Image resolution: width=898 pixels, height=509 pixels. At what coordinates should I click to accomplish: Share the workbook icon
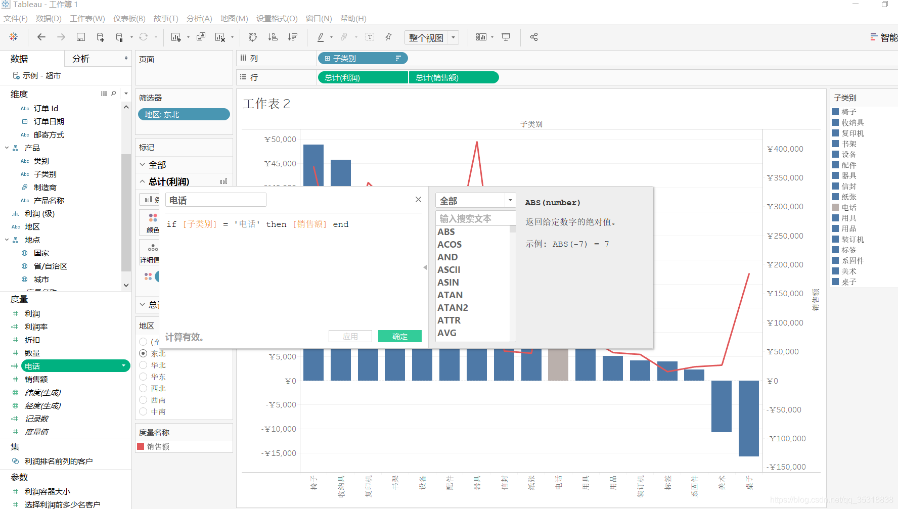pos(534,37)
